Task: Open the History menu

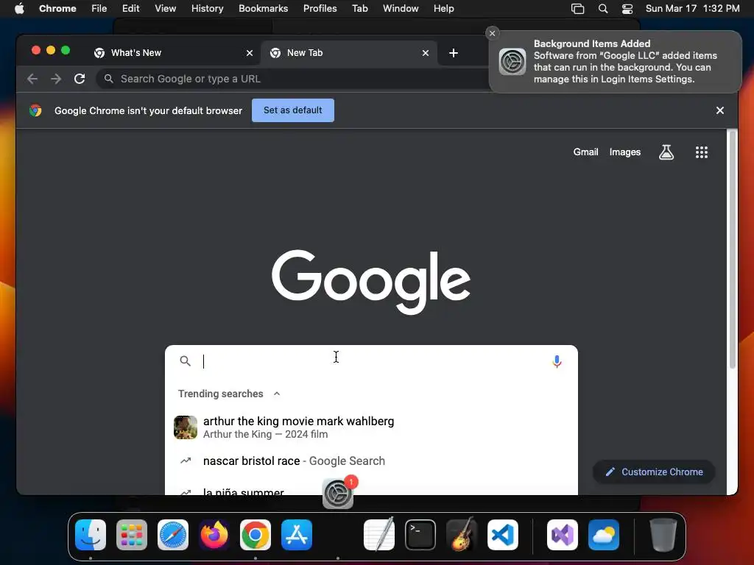Action: tap(207, 8)
